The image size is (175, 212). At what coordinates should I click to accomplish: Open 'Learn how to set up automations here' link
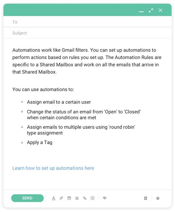(53, 168)
